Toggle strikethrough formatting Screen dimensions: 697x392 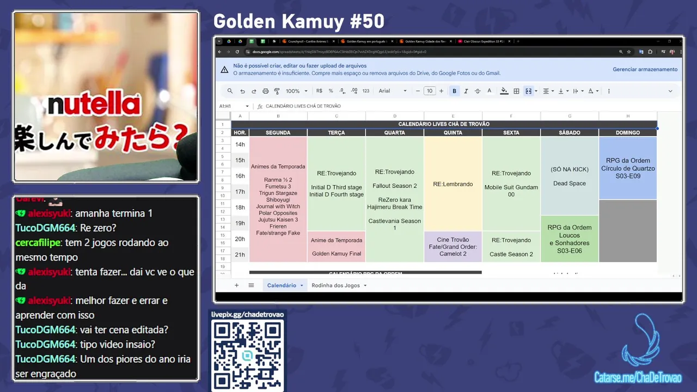click(478, 91)
